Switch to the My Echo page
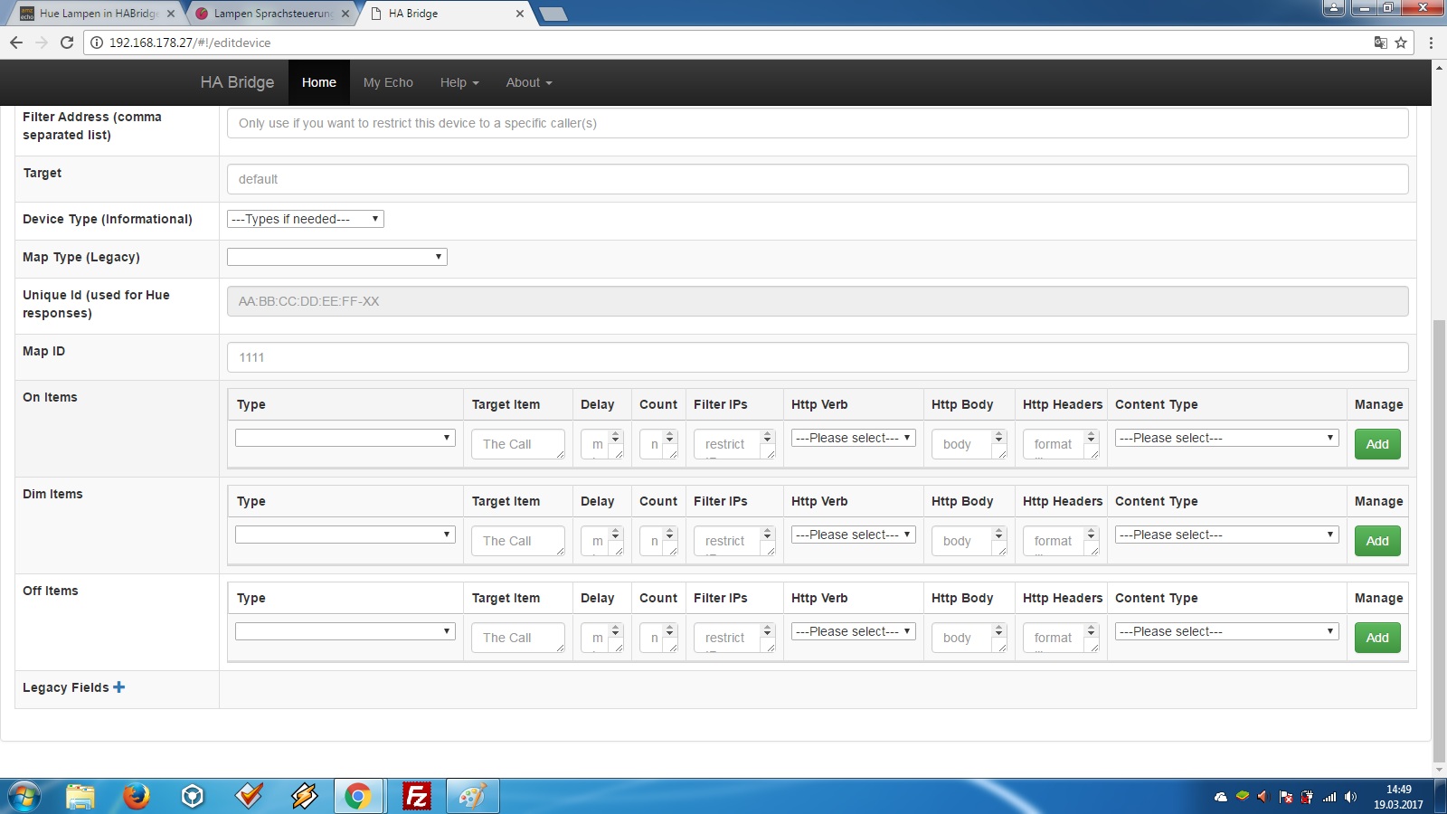The height and width of the screenshot is (814, 1447). pos(388,82)
